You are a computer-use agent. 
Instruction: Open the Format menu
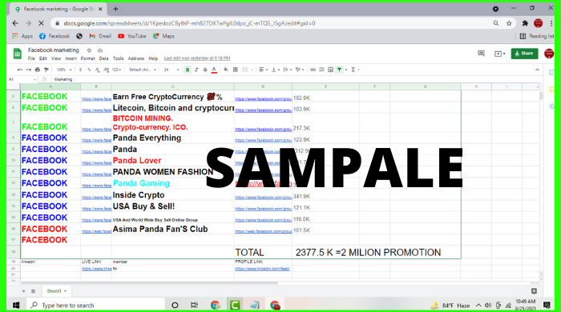(x=87, y=58)
